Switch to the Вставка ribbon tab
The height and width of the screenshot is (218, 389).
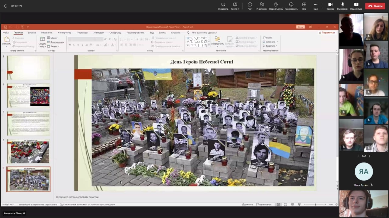[32, 32]
